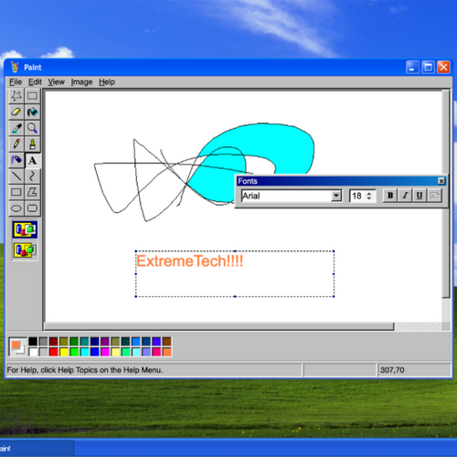
Task: Choose the Polygon tool
Action: [32, 192]
